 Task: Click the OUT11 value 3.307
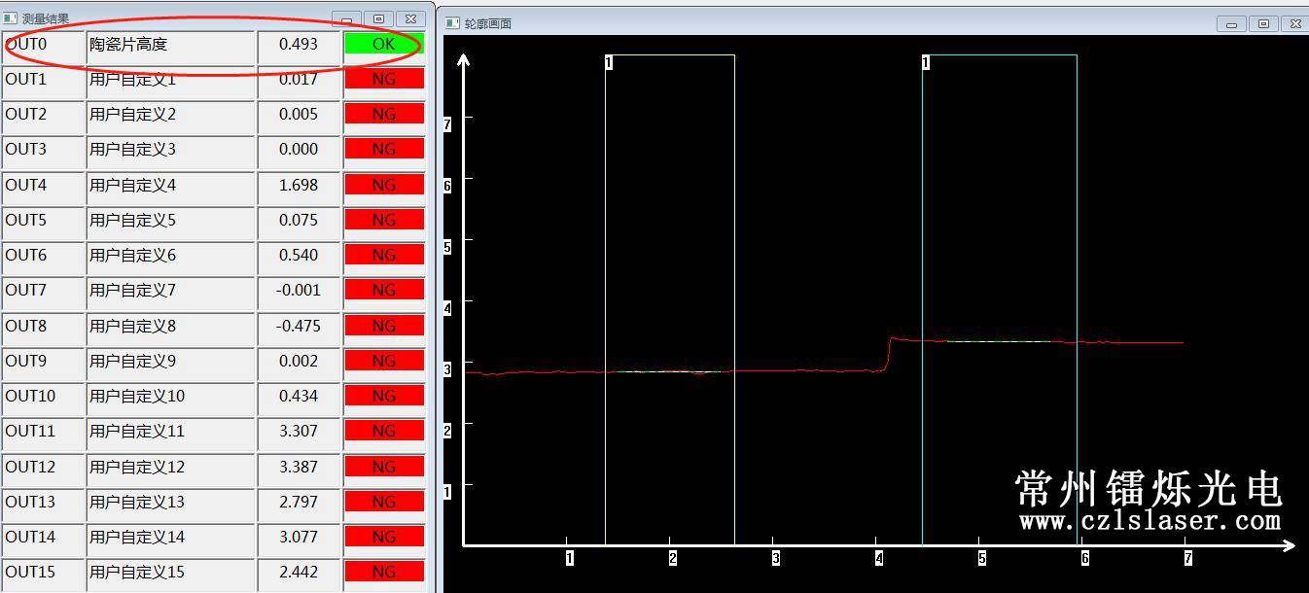(x=299, y=432)
